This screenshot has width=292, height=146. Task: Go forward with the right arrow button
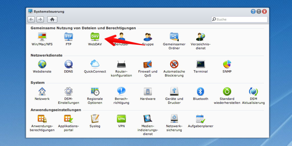tap(40, 19)
